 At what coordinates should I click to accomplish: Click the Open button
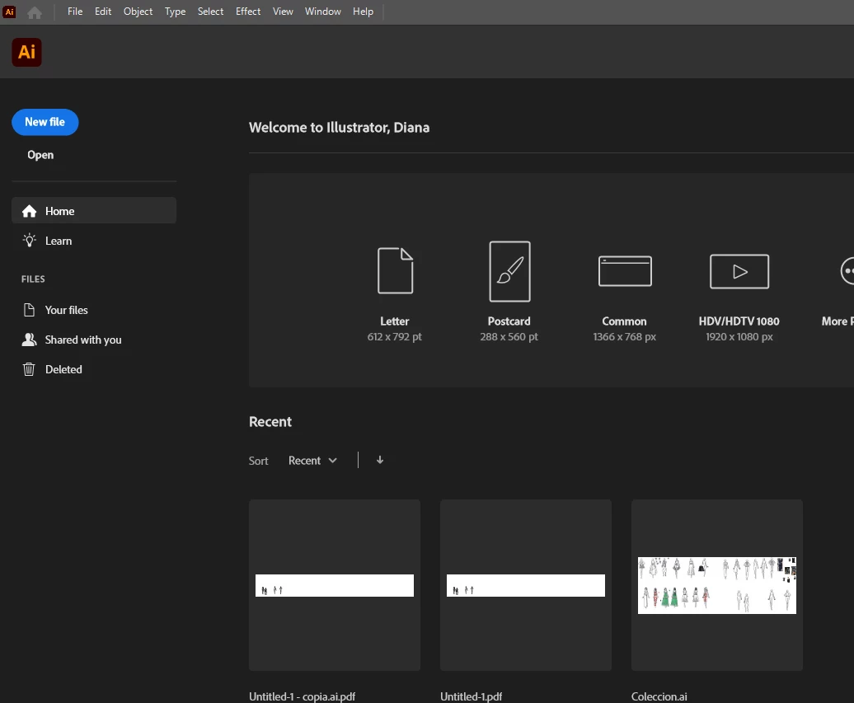(x=40, y=155)
